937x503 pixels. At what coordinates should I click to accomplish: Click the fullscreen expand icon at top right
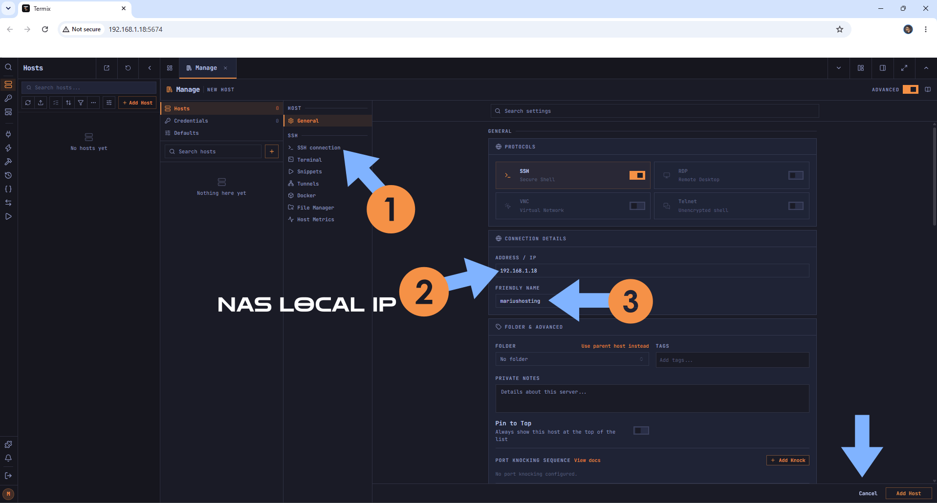[904, 68]
